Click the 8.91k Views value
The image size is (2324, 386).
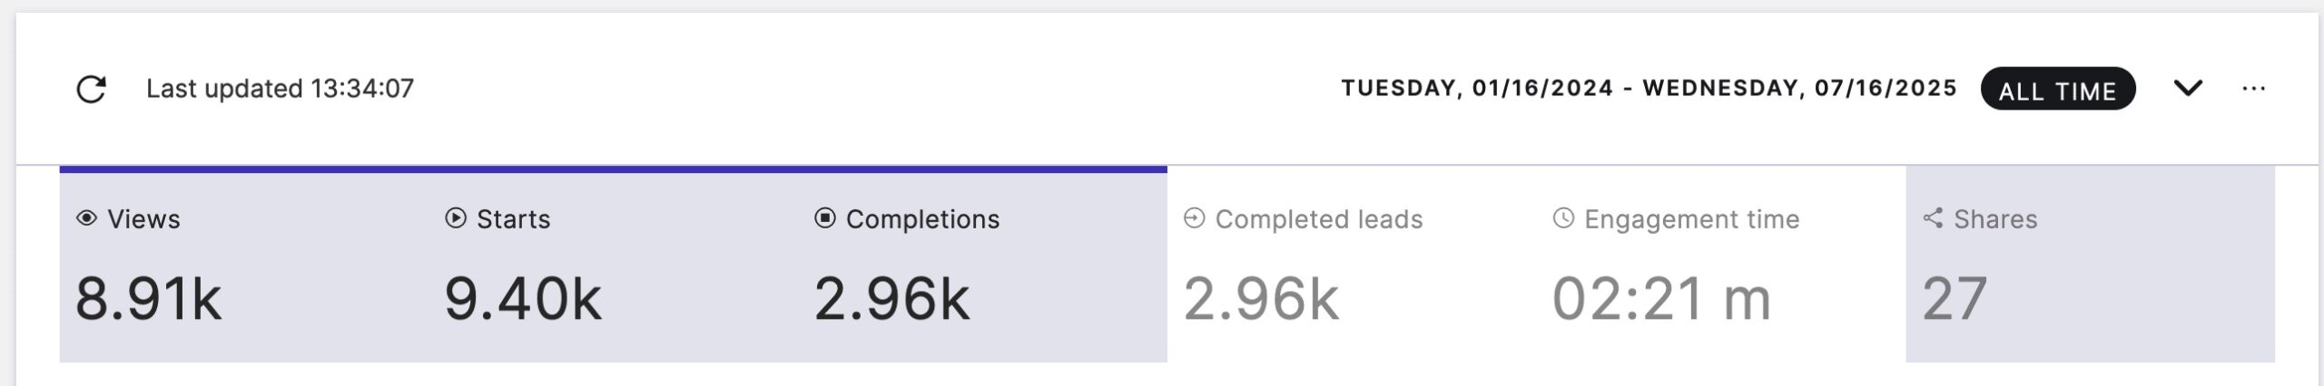tap(149, 299)
